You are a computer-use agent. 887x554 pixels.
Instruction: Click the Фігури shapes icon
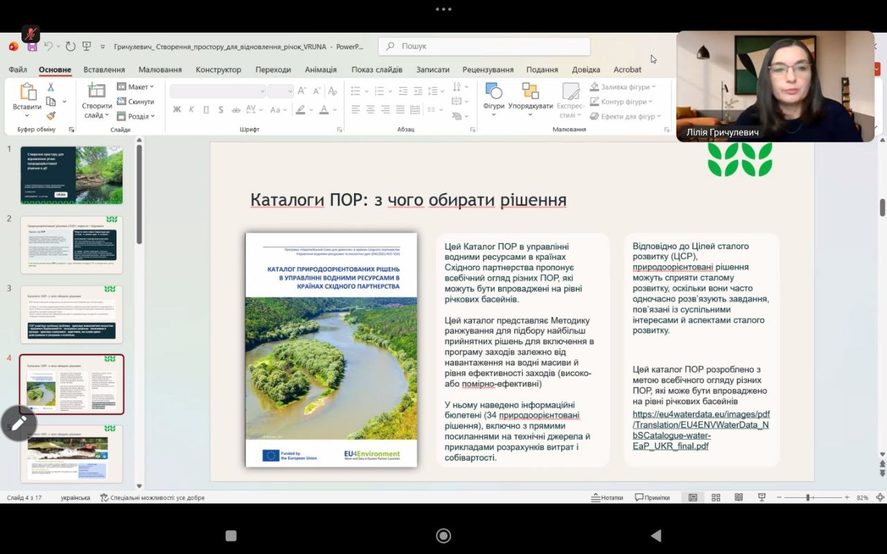pos(493,98)
